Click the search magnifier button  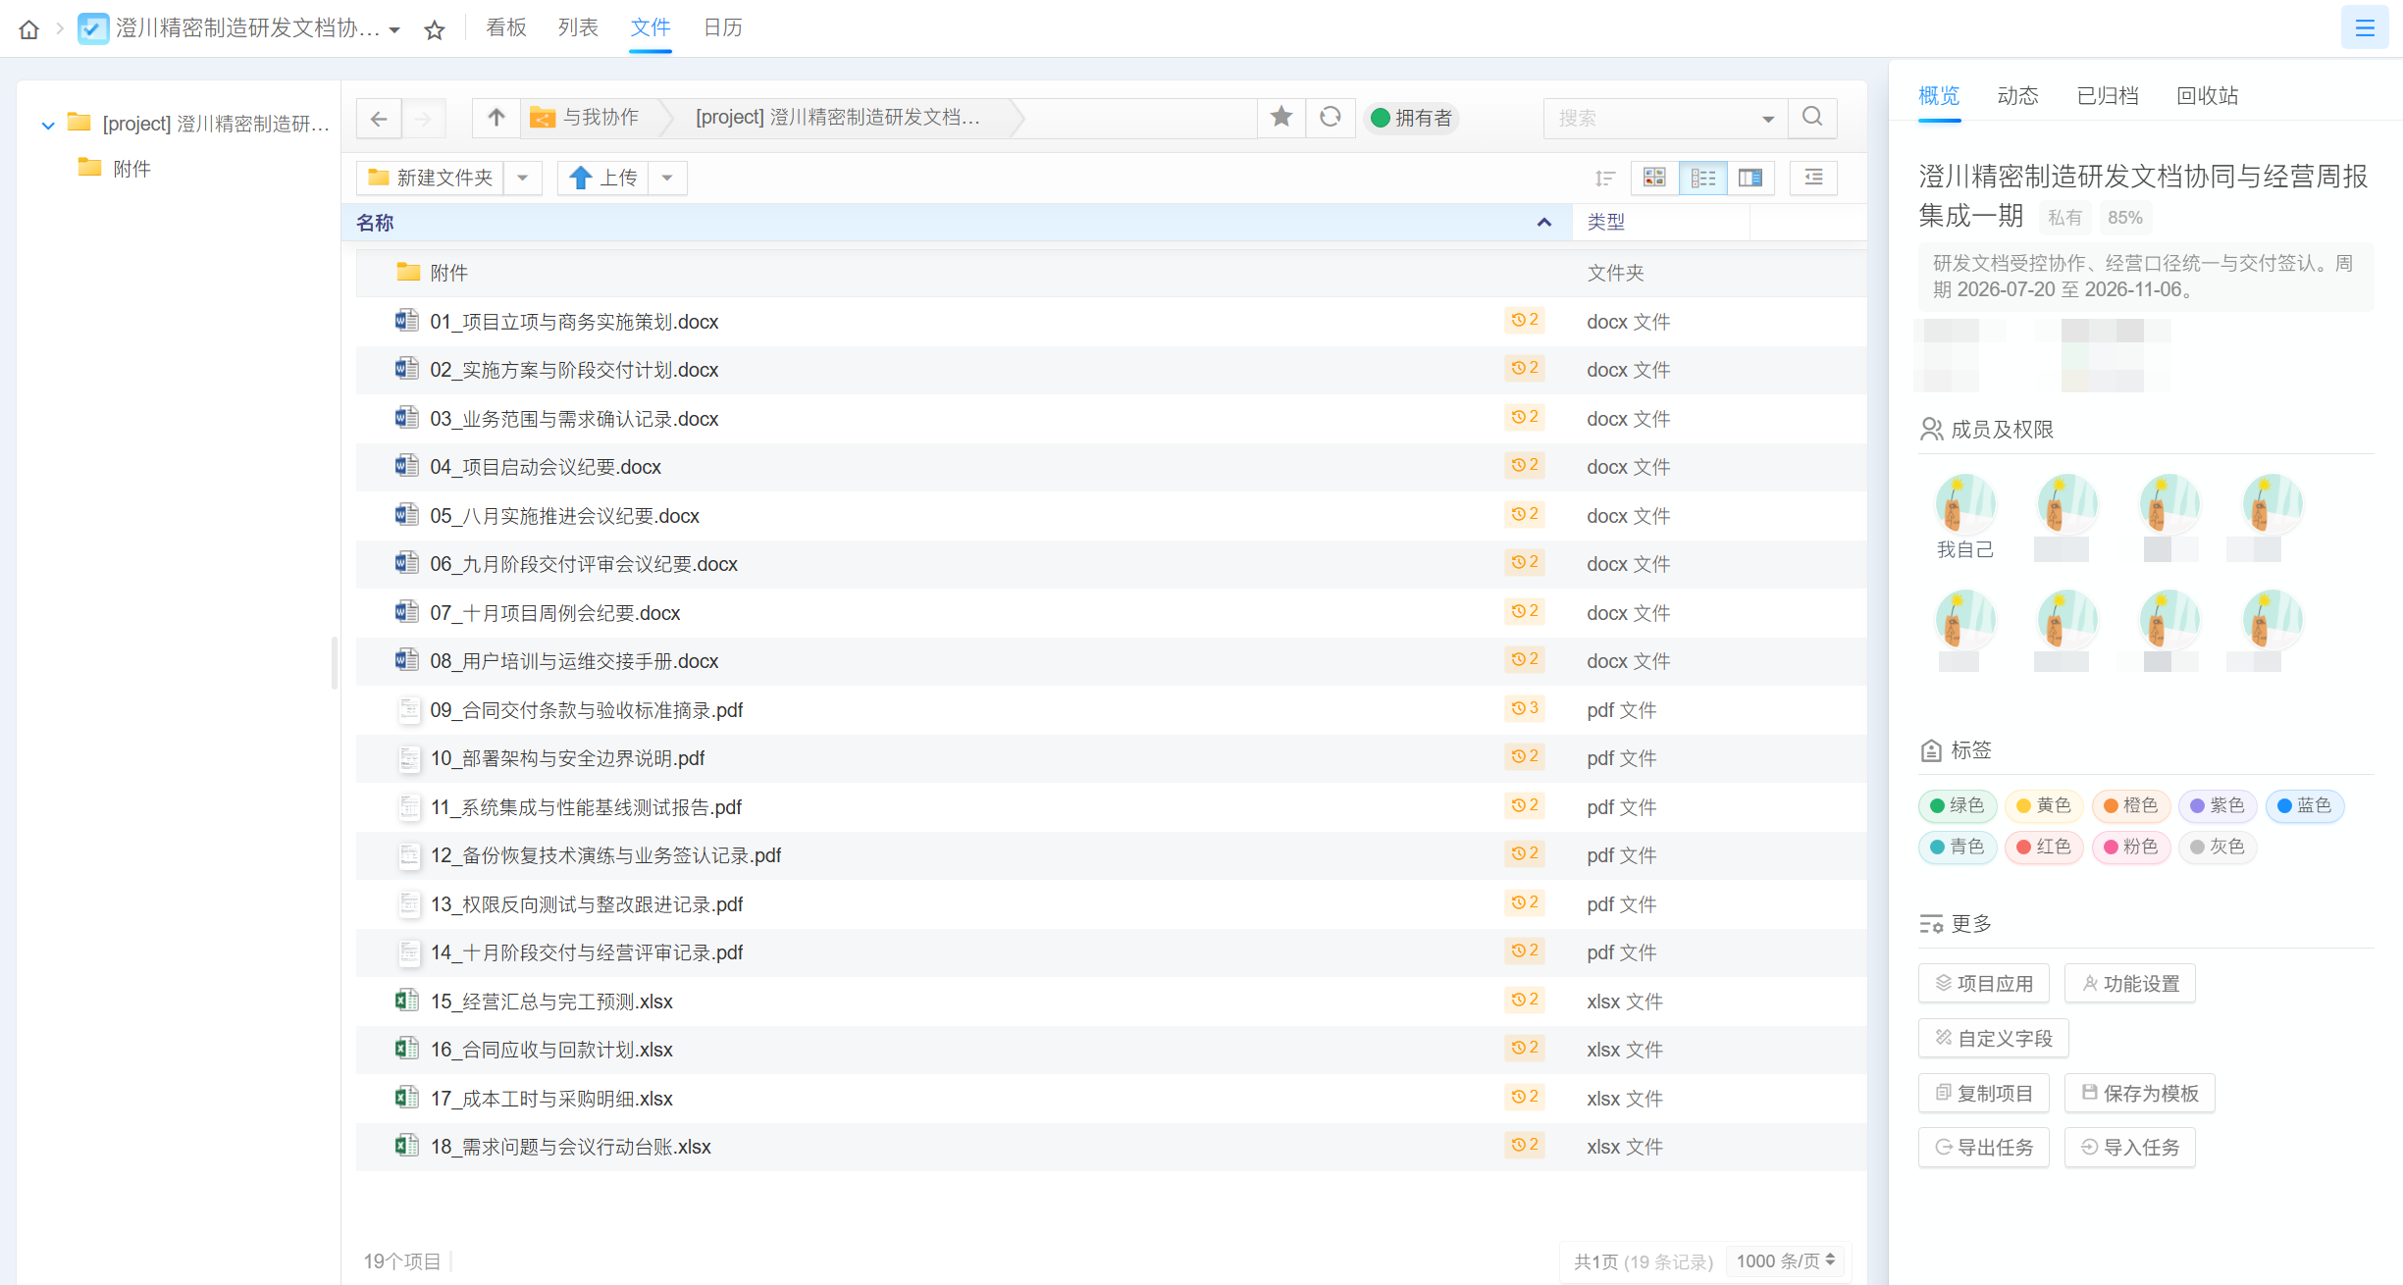coord(1812,118)
